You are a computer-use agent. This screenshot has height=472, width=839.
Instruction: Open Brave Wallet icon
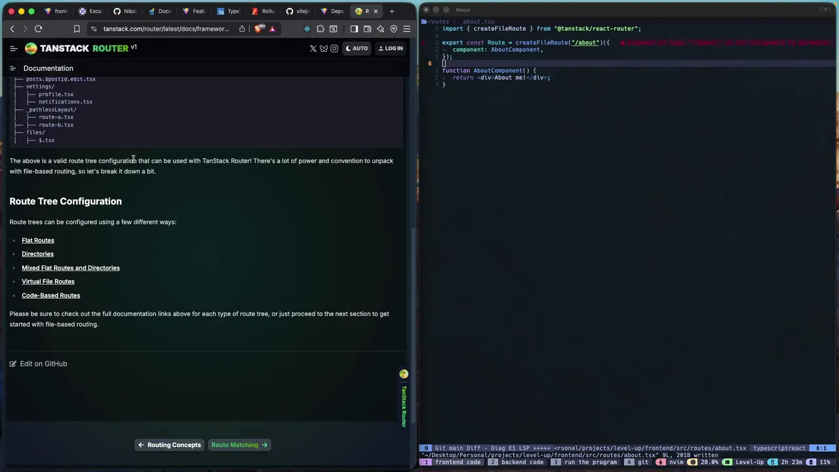(x=367, y=29)
